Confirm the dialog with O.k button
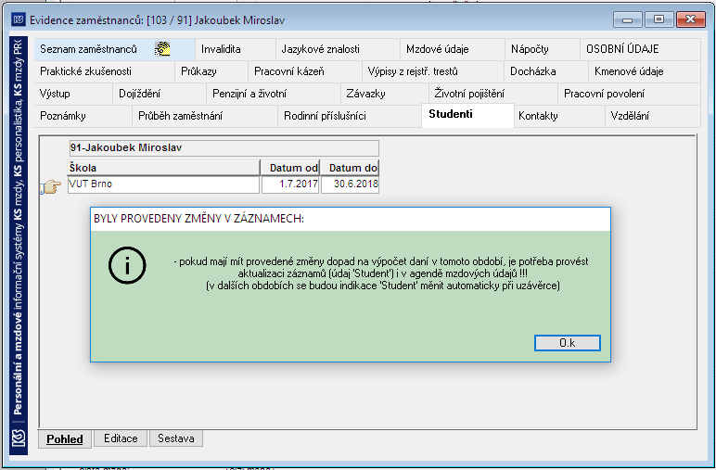Image resolution: width=716 pixels, height=470 pixels. (x=567, y=343)
